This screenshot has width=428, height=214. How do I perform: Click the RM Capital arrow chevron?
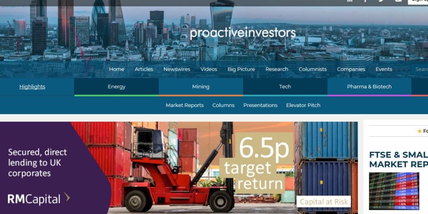[67, 197]
